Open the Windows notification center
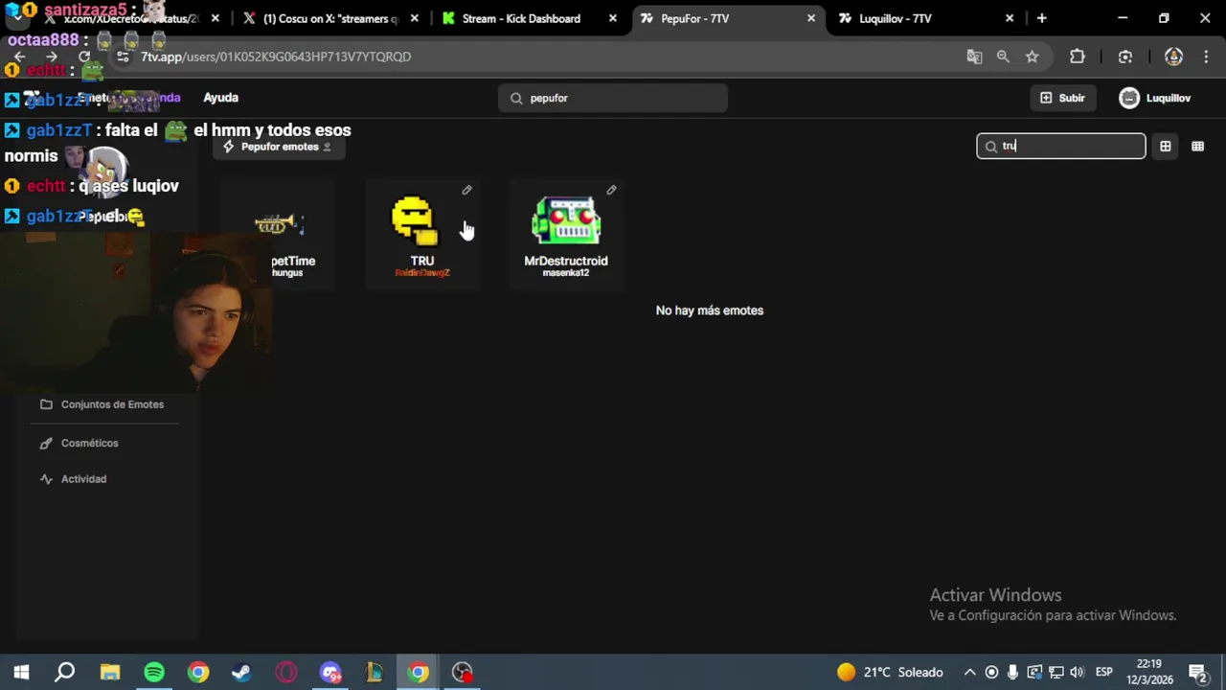This screenshot has width=1226, height=690. (x=1197, y=672)
